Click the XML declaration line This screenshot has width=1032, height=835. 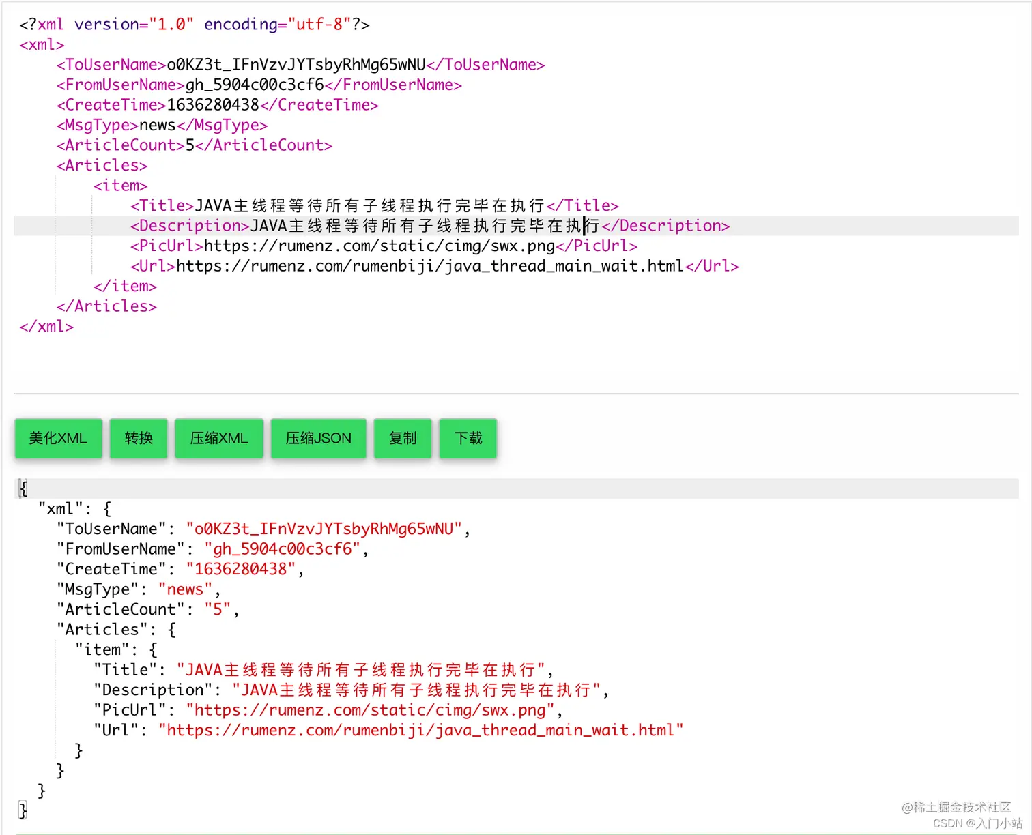(x=195, y=25)
